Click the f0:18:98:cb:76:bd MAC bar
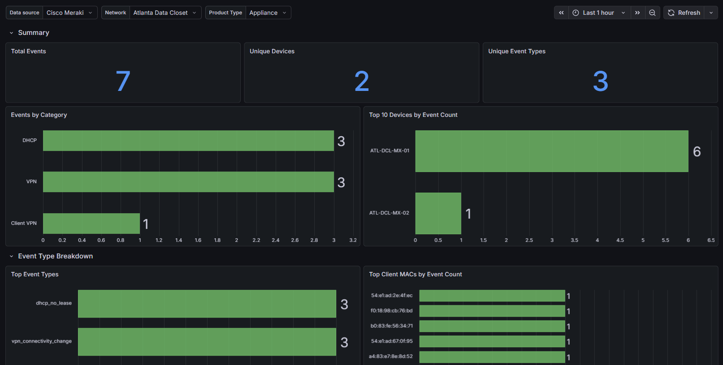The image size is (723, 365). (x=492, y=311)
